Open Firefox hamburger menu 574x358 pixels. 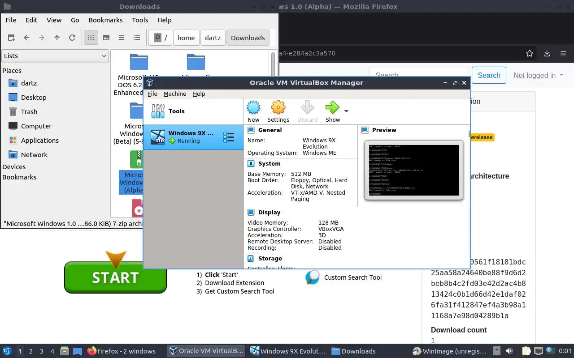[x=563, y=53]
